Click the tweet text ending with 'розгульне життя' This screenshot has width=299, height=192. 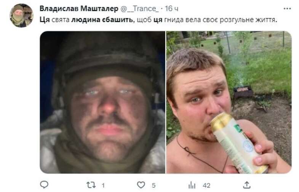point(158,20)
